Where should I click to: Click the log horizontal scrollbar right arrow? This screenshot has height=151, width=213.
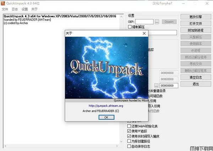[117, 146]
